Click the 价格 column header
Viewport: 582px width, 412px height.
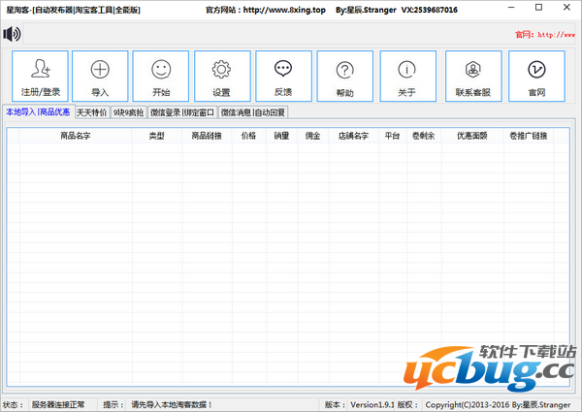[x=248, y=137]
